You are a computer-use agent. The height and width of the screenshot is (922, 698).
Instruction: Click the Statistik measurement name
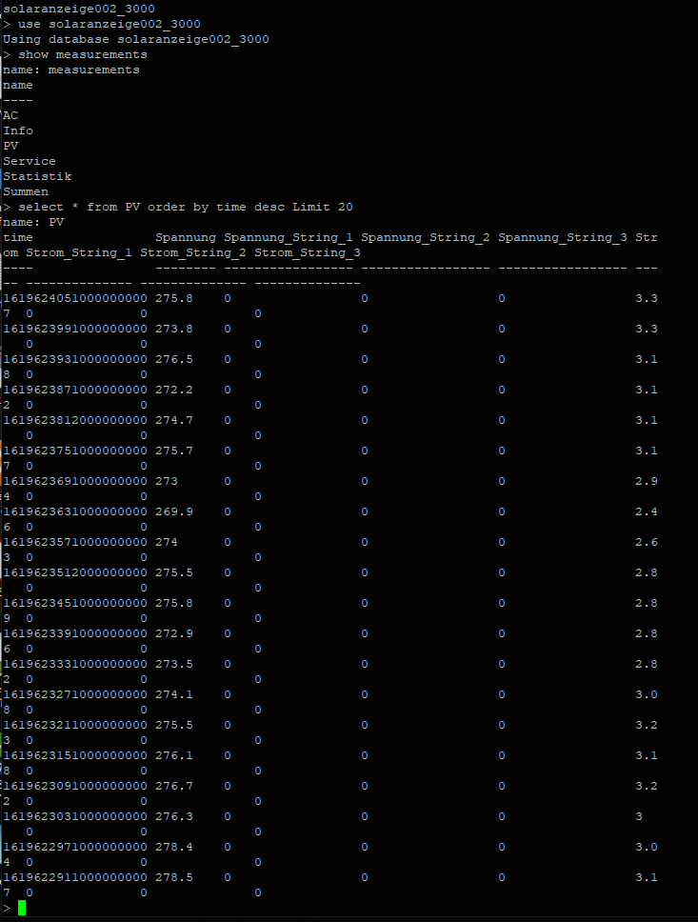[37, 176]
